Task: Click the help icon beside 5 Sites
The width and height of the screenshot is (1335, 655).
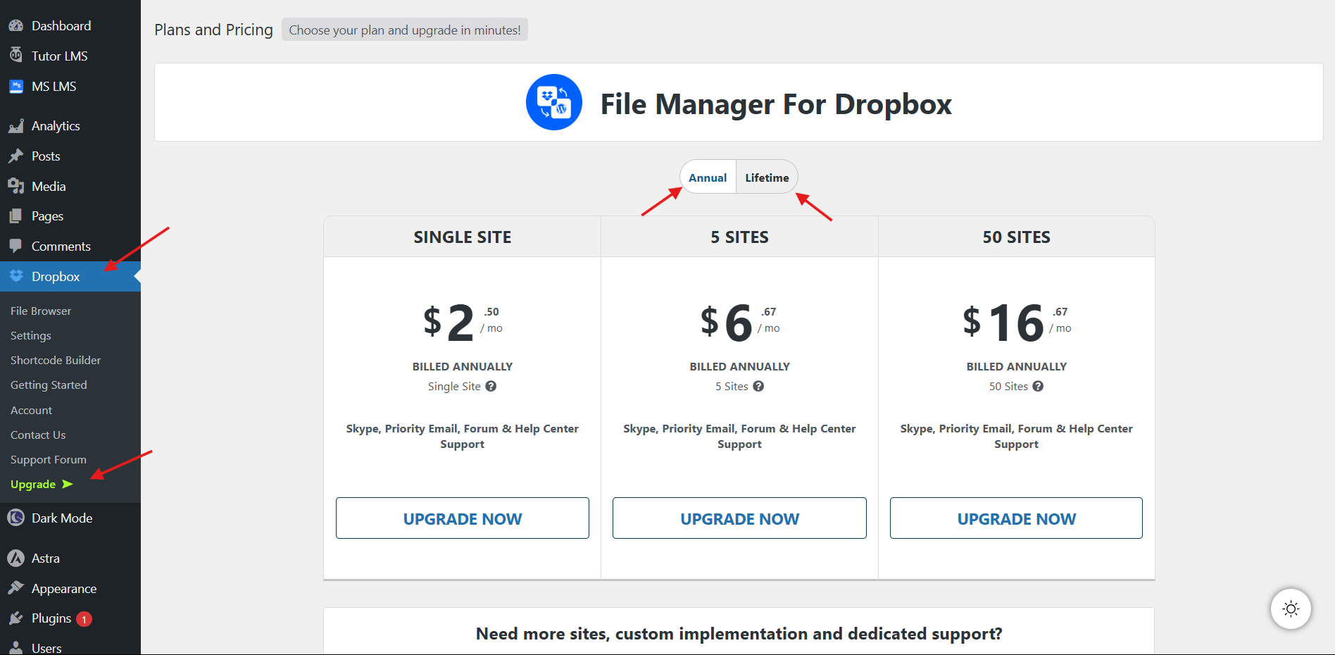Action: pyautogui.click(x=758, y=386)
